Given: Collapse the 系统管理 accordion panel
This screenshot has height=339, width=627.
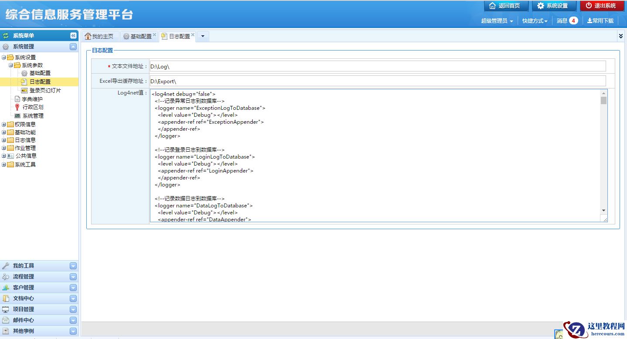Looking at the screenshot, I should 73,47.
